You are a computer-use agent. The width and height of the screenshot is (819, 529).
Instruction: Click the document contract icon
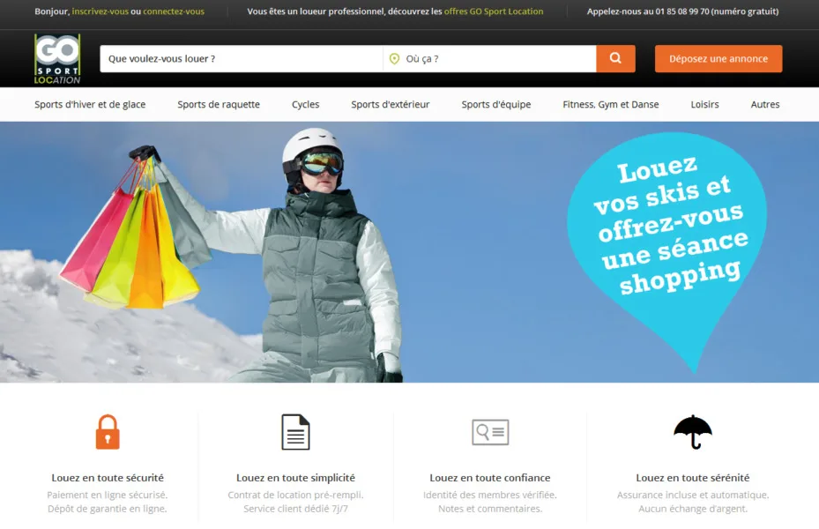[295, 432]
